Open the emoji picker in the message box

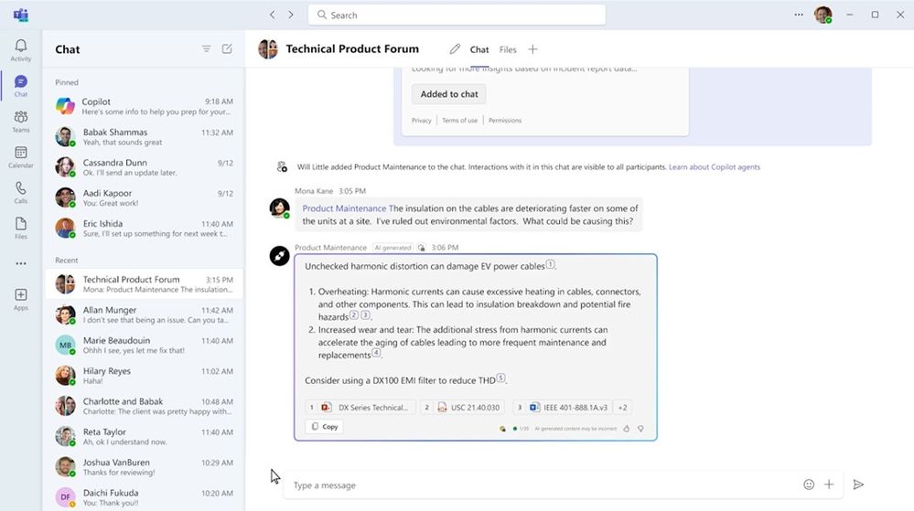point(809,484)
